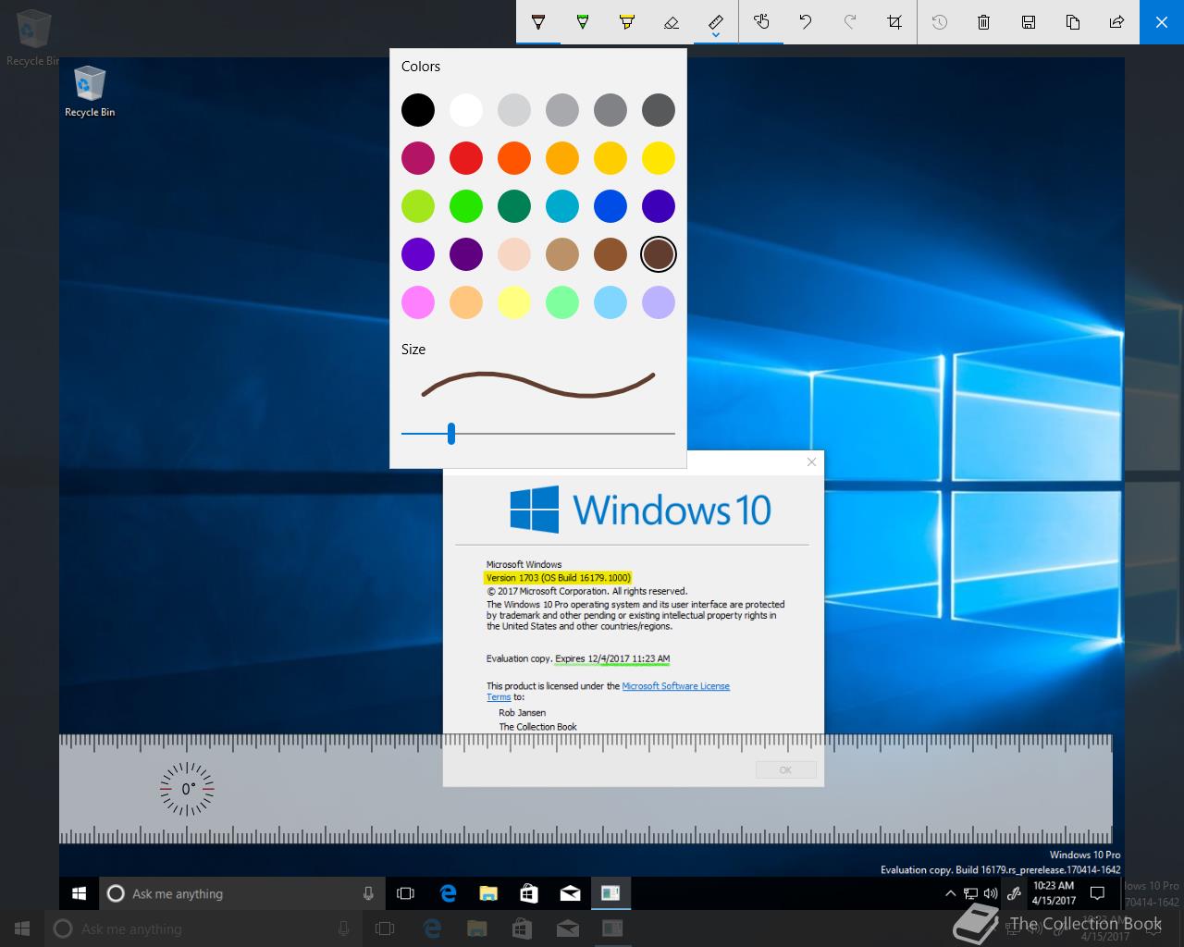Open the Action Center notifications icon
This screenshot has height=947, width=1184.
click(x=1098, y=893)
